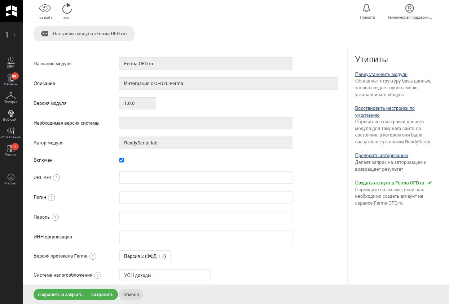Click Проверить авторизацию link
This screenshot has width=449, height=304.
[382, 156]
